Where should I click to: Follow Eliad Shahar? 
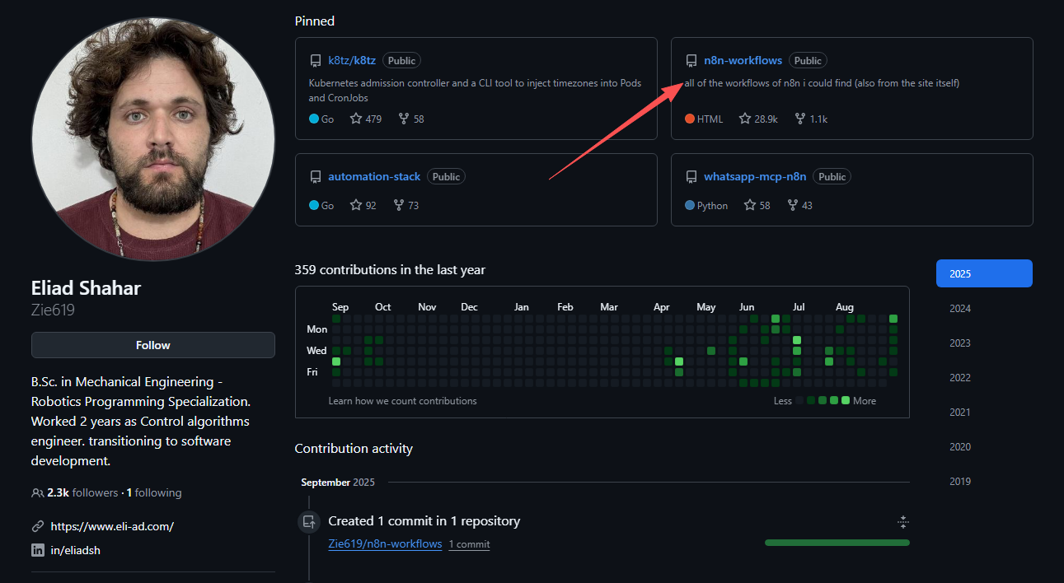click(153, 345)
